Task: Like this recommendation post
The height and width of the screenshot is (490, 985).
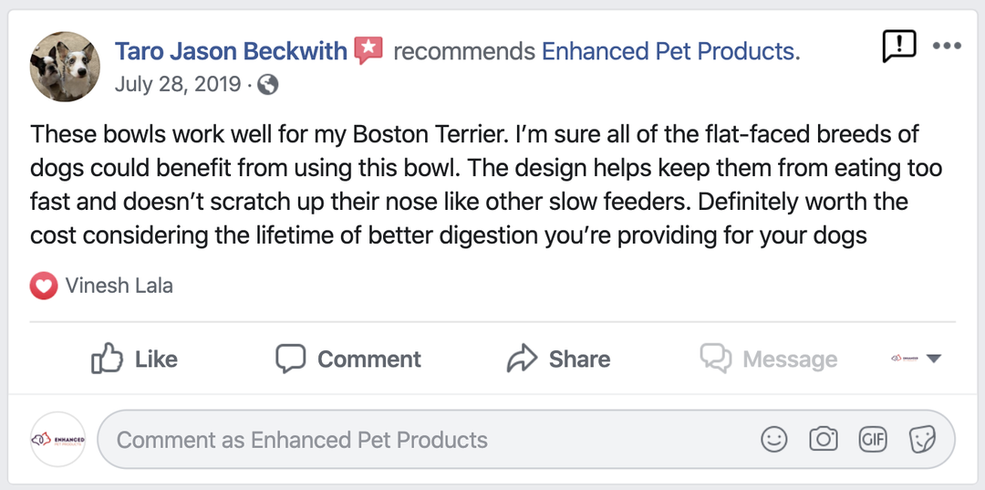Action: [x=135, y=360]
